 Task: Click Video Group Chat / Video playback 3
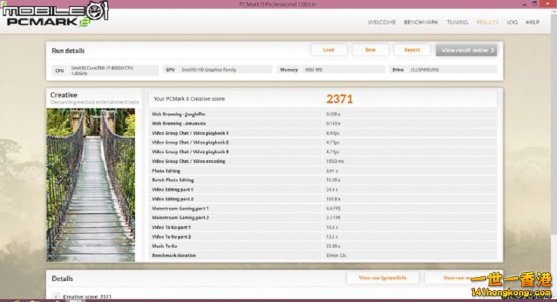coord(323,152)
